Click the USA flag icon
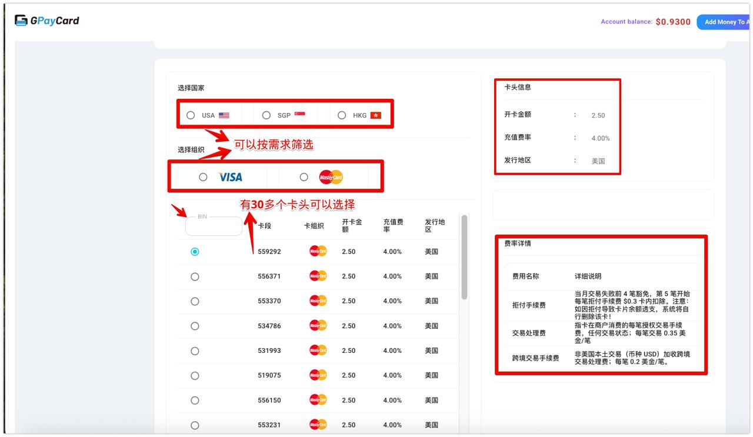This screenshot has width=753, height=437. pos(224,115)
